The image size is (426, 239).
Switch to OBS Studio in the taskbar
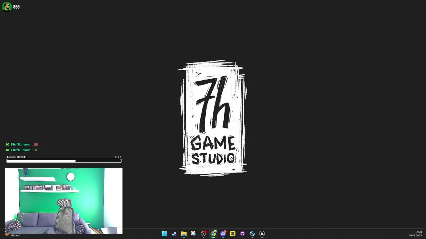203,234
